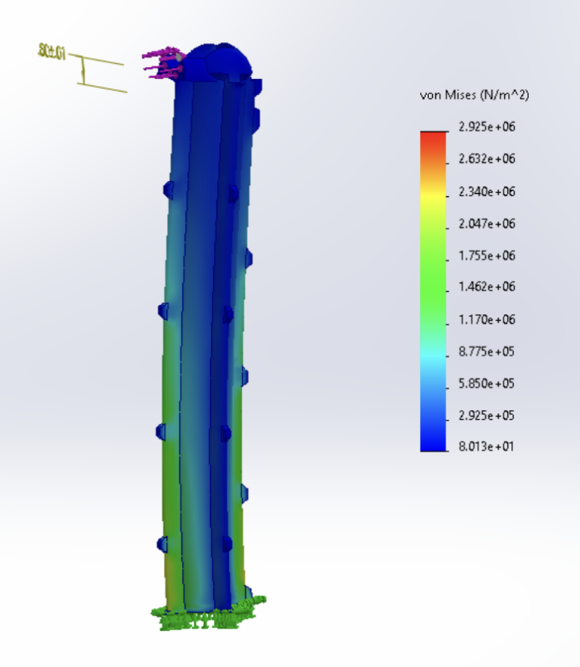
Task: Click the dimension annotation text at top left
Action: [50, 51]
